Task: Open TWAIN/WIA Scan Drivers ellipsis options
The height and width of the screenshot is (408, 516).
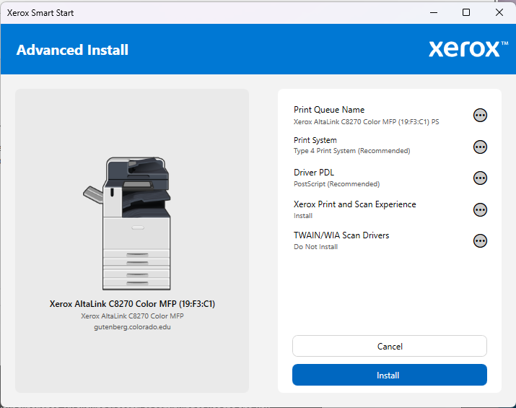Action: tap(480, 240)
